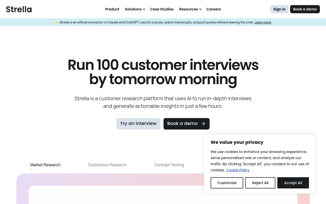This screenshot has width=326, height=204.
Task: Open the Product menu item
Action: 112,9
